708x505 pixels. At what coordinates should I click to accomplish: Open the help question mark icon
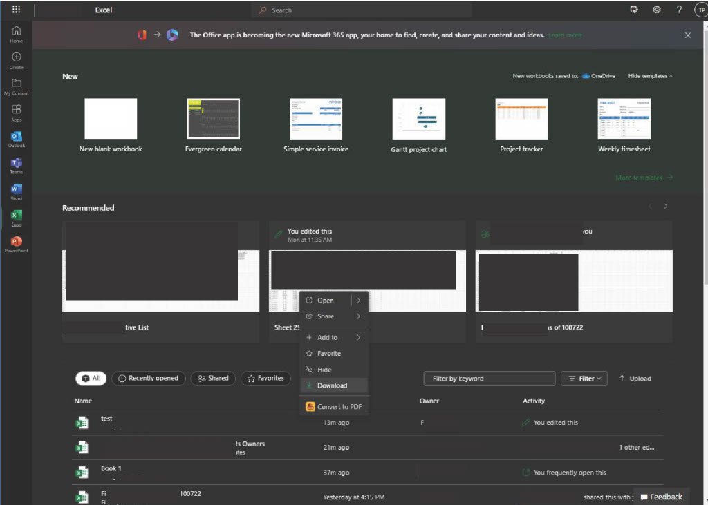click(x=679, y=10)
